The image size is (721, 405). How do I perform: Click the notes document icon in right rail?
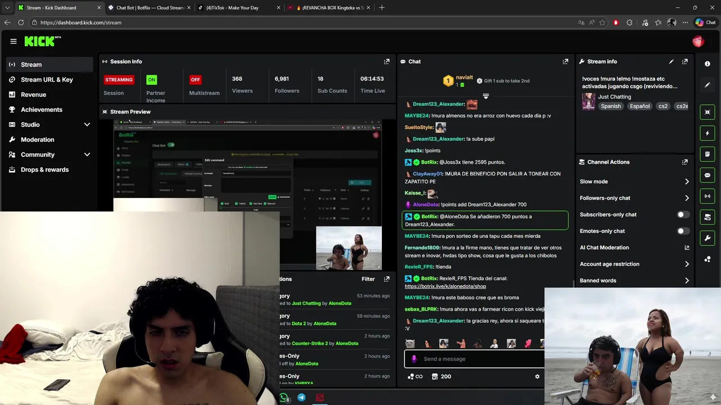pos(707,154)
